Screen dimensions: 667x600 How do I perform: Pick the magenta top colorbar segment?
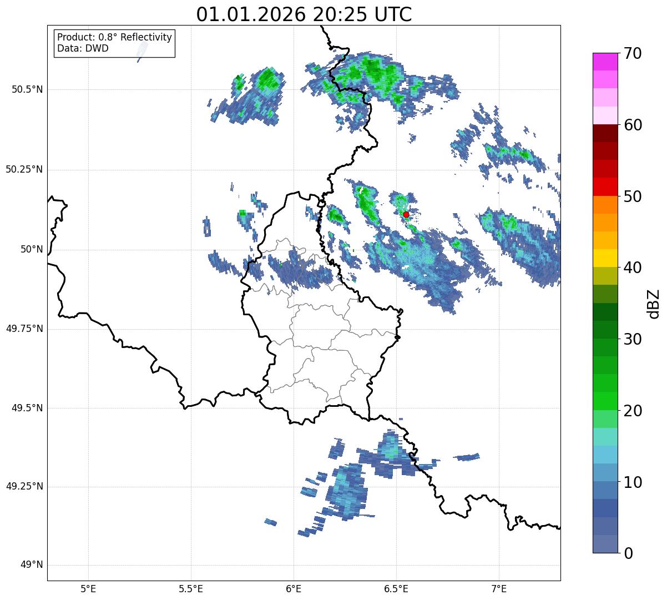[605, 62]
